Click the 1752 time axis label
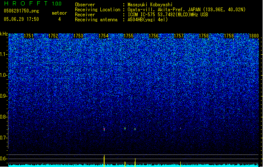The width and height of the screenshot is (263, 167). [54, 36]
